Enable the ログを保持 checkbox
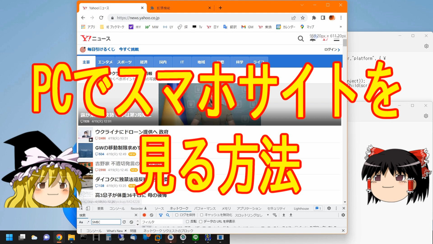 [x=177, y=215]
